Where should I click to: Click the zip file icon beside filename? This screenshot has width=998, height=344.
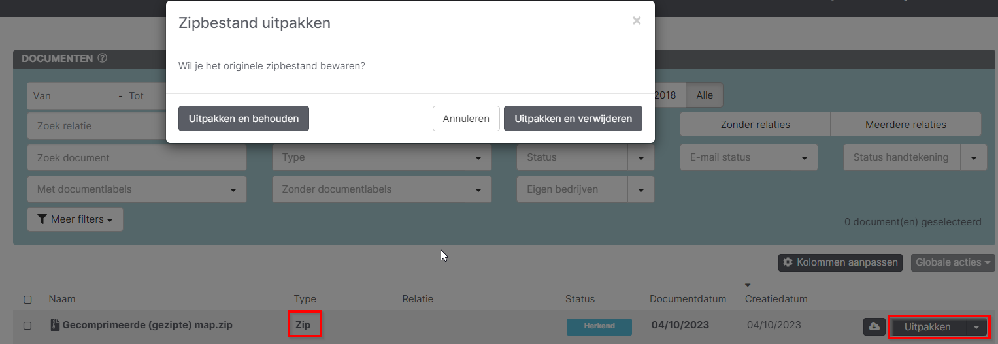click(x=55, y=325)
